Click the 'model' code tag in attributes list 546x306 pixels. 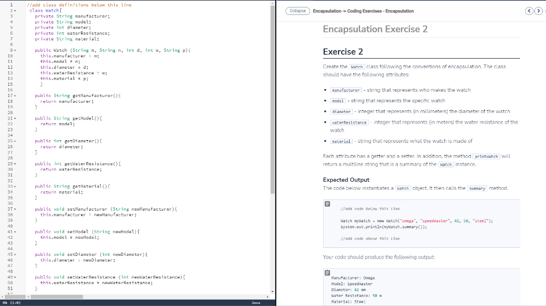coord(338,101)
